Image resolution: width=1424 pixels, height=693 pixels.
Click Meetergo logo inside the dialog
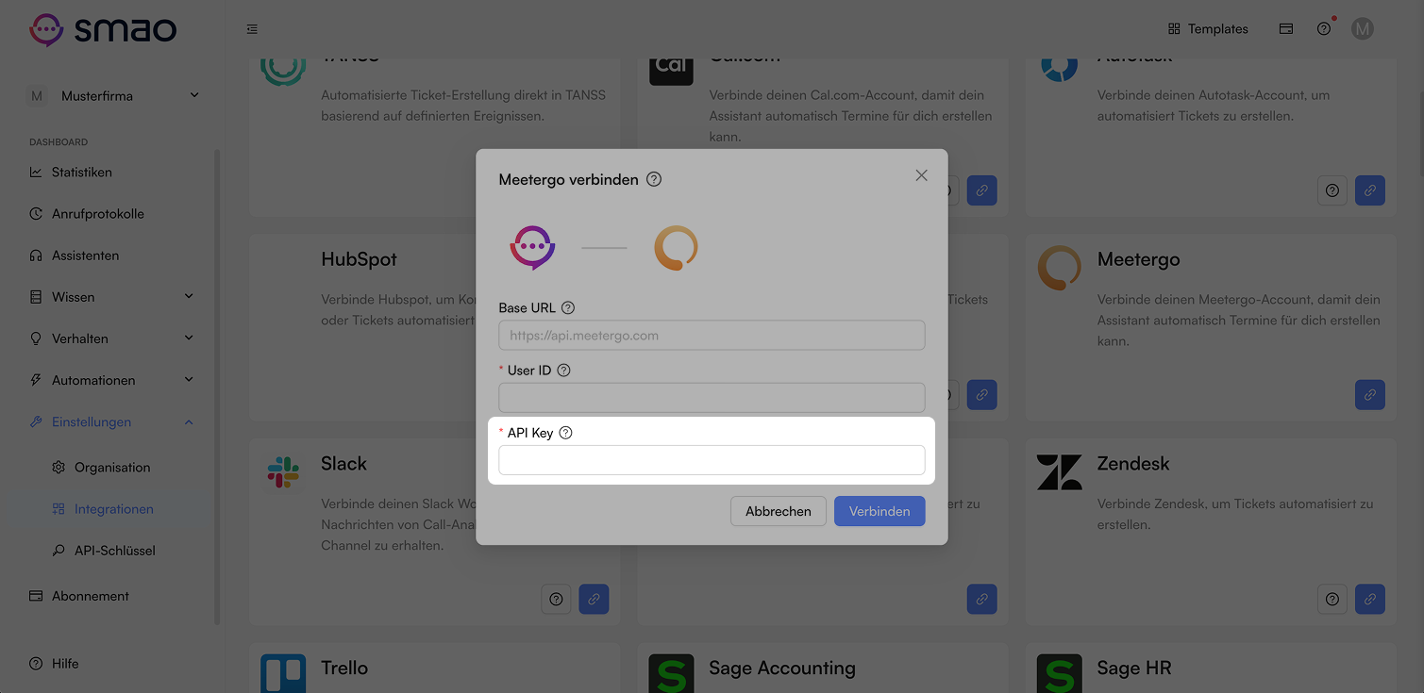676,248
